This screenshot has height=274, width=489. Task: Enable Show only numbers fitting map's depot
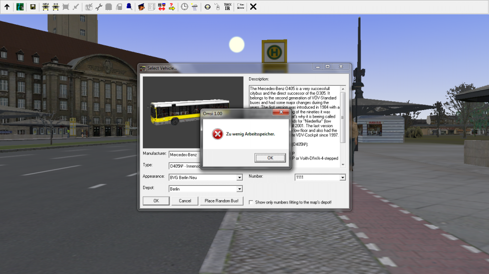pyautogui.click(x=251, y=203)
